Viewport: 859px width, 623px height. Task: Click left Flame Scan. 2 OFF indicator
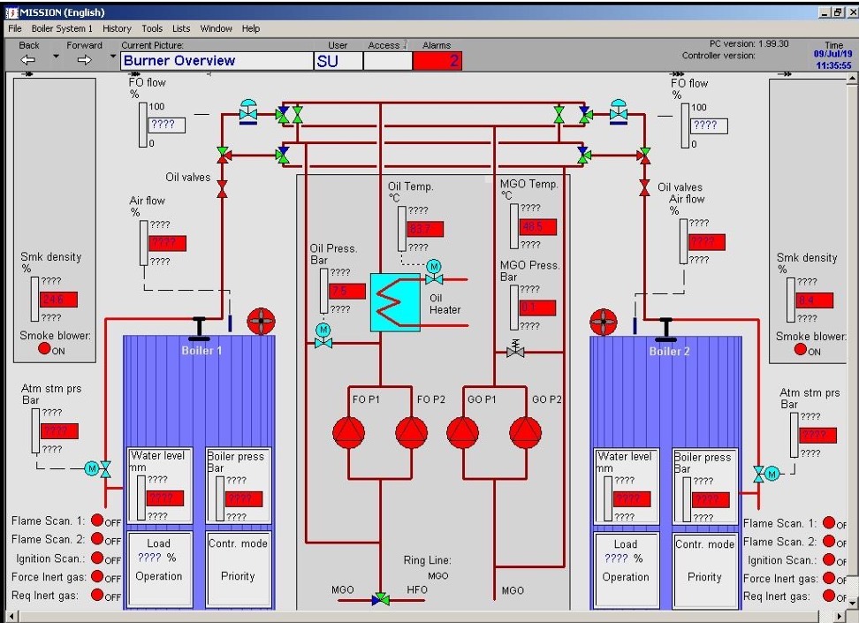[97, 538]
